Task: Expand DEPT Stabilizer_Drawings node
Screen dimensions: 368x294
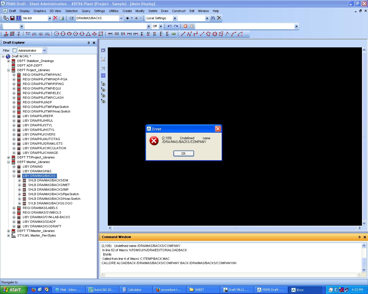Action: [8, 61]
